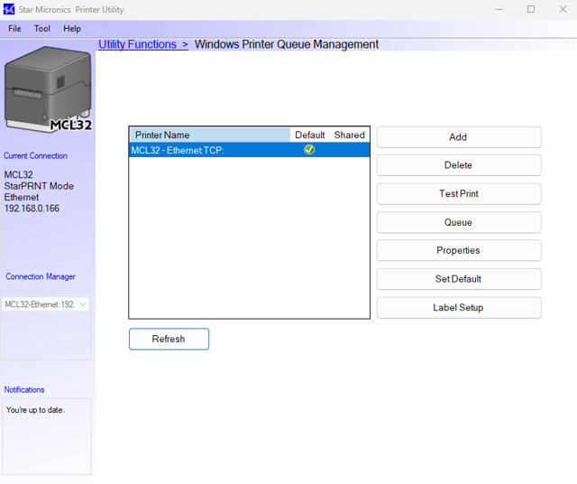Open the printer Queue

[458, 222]
